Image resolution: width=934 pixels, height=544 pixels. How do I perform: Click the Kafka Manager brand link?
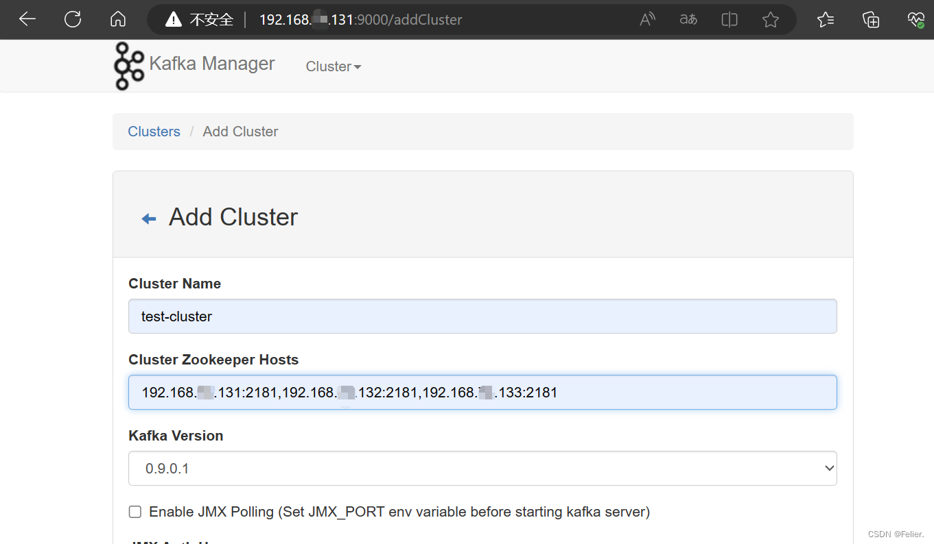point(212,64)
